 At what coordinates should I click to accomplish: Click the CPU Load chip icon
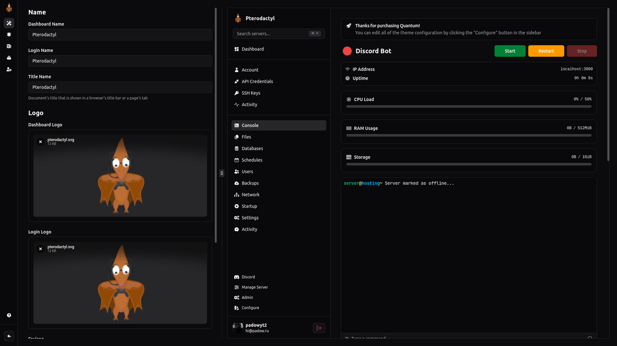(348, 99)
